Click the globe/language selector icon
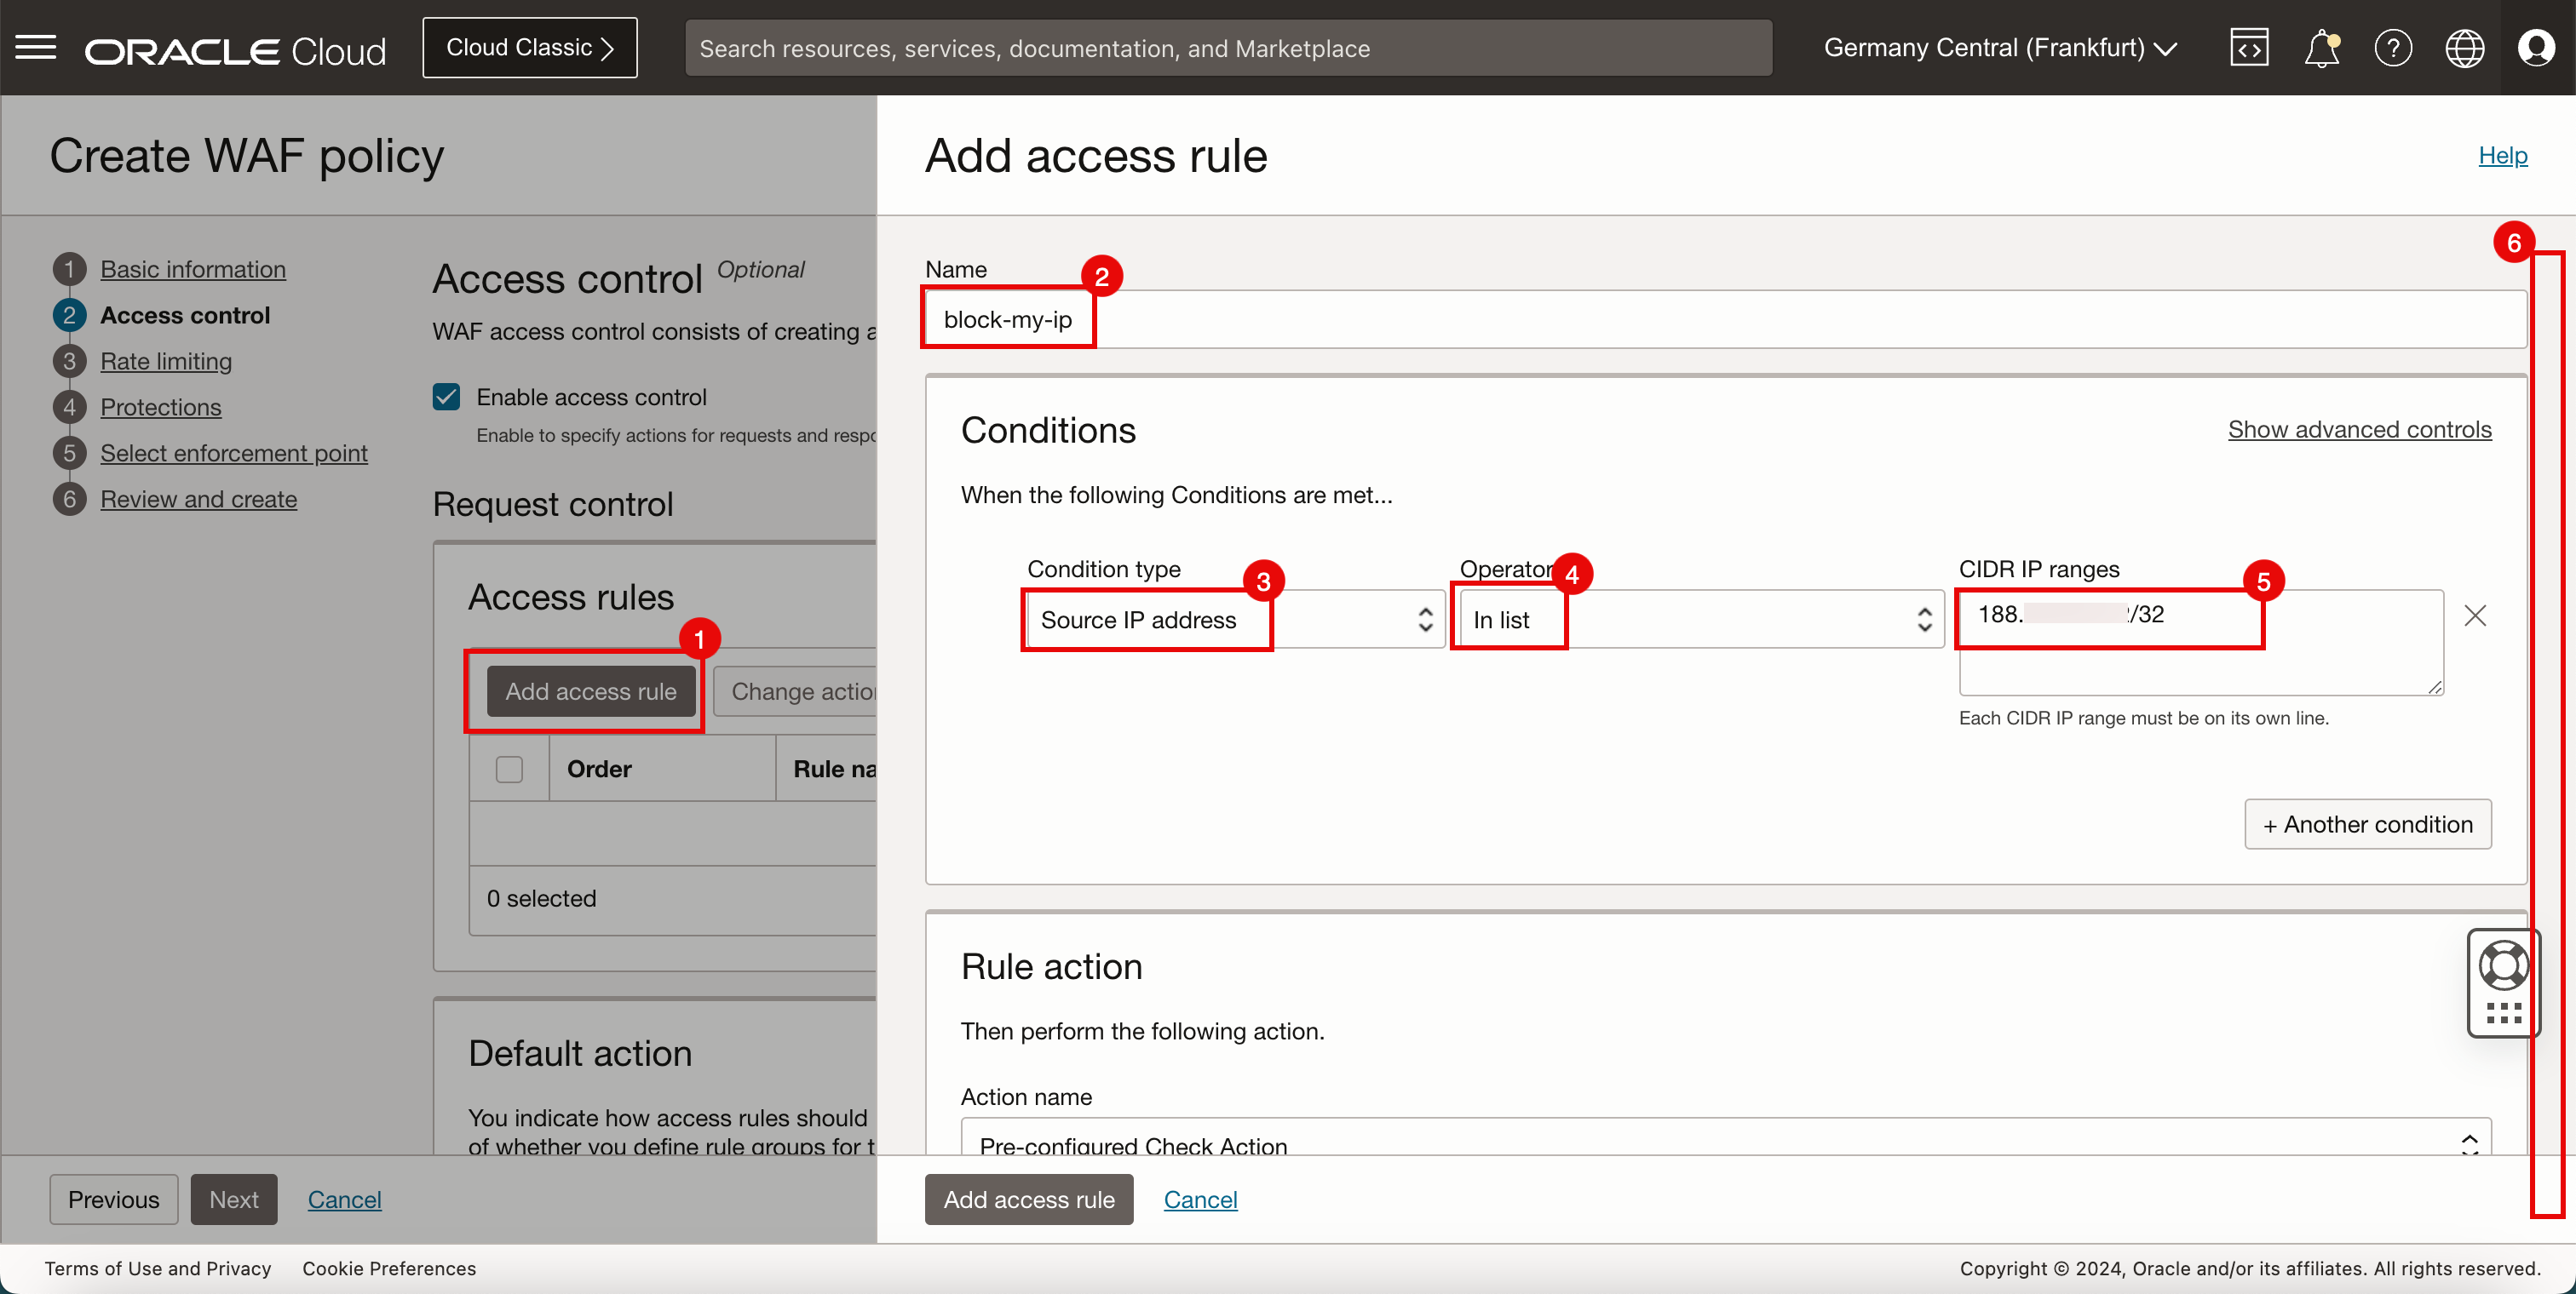This screenshot has width=2576, height=1294. point(2467,48)
